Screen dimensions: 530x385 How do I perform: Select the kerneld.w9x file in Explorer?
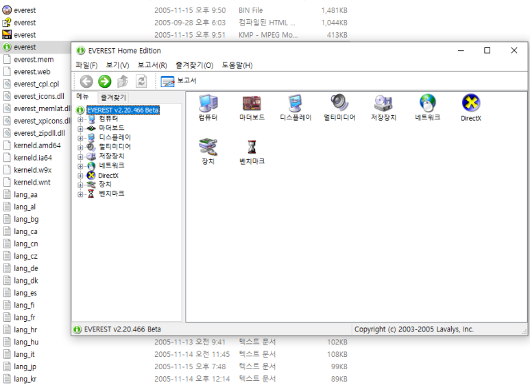[x=32, y=170]
